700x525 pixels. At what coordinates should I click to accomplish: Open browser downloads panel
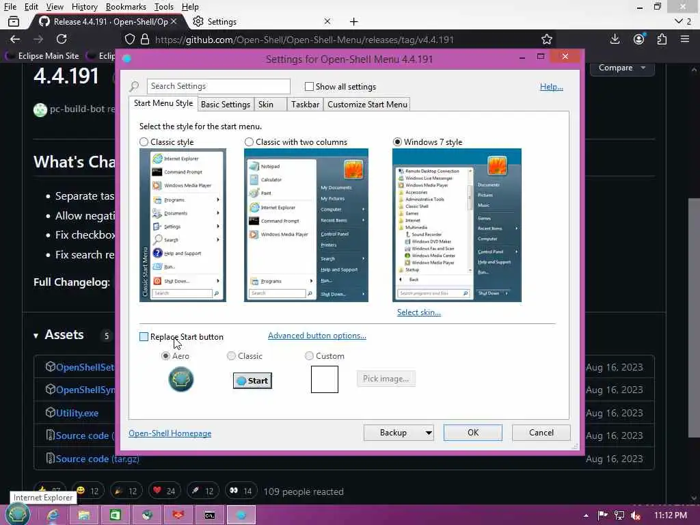(615, 39)
